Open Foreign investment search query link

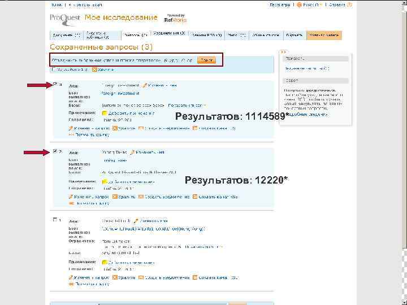click(120, 93)
